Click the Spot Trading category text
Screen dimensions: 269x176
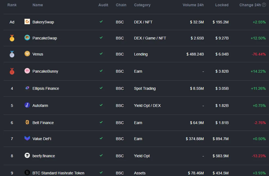pos(145,88)
